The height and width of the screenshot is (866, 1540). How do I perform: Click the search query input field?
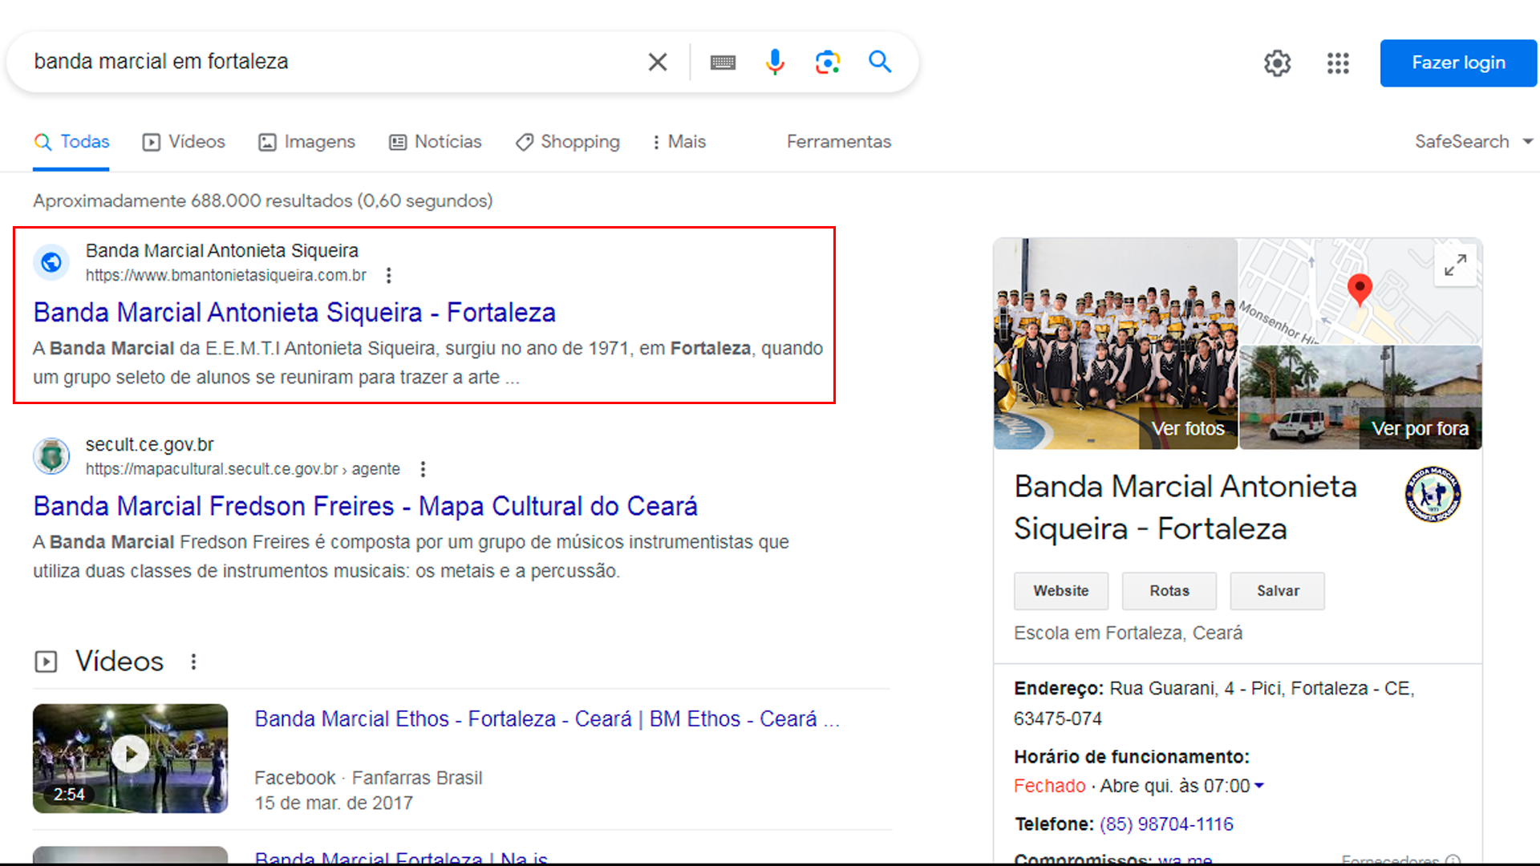333,62
